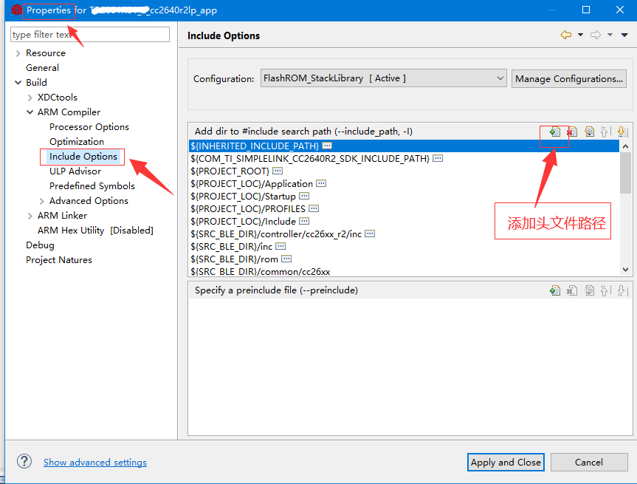Click include list scrollbar up arrow
Image resolution: width=637 pixels, height=484 pixels.
pyautogui.click(x=626, y=146)
